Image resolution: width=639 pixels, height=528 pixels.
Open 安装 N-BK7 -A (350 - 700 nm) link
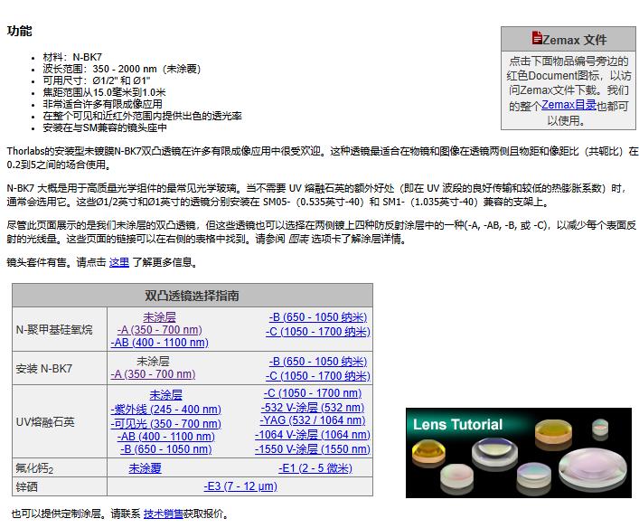click(x=153, y=374)
